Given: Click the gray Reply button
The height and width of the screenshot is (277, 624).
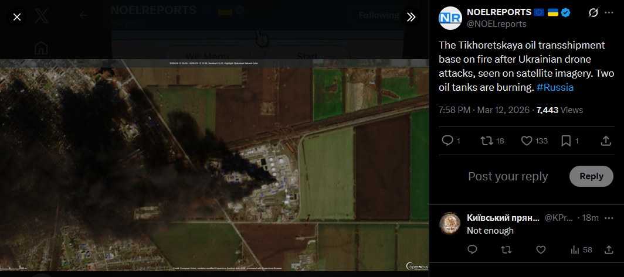Looking at the screenshot, I should point(591,176).
